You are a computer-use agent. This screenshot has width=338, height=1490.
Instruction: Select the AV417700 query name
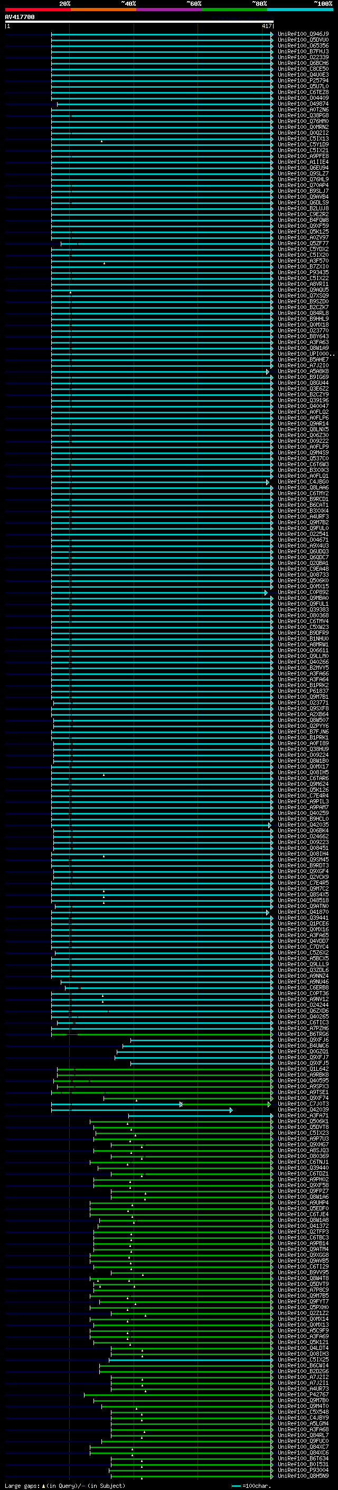20,17
